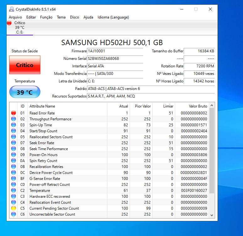Screen dimensions: 243x236
Task: Click blue status icon for Spin Retry Count
Action: (13, 160)
